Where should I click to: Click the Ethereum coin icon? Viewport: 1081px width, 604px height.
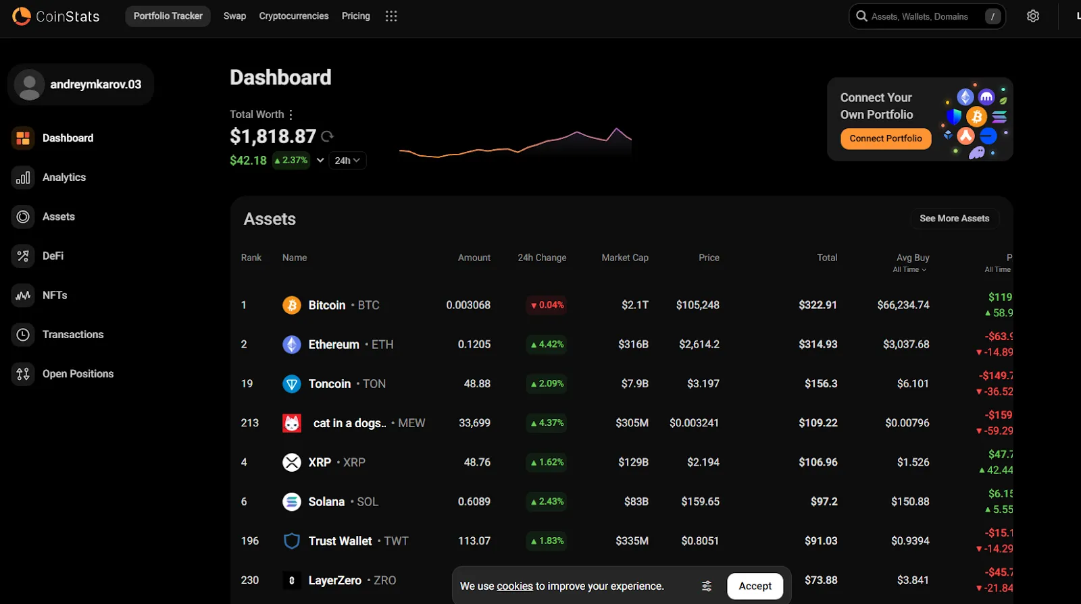(x=292, y=344)
